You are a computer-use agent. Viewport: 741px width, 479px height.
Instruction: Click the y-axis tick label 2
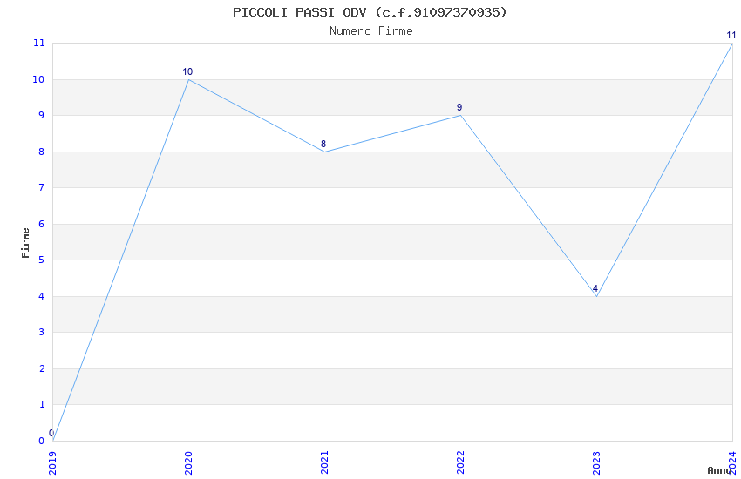(x=40, y=368)
